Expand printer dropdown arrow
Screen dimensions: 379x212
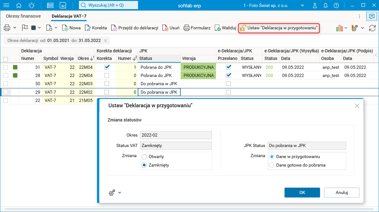(x=15, y=28)
